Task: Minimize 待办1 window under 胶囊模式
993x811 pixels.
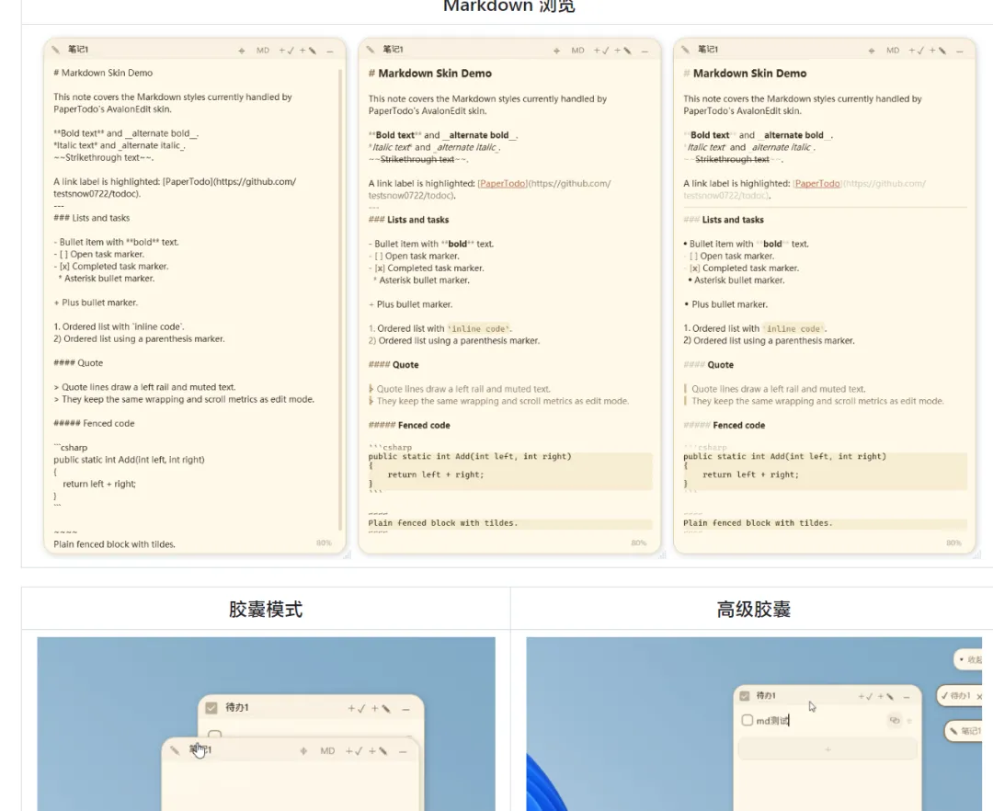Action: click(406, 710)
